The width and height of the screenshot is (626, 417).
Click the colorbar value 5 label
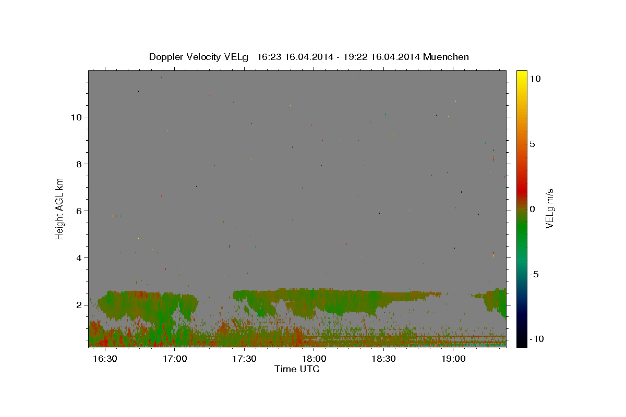click(532, 144)
